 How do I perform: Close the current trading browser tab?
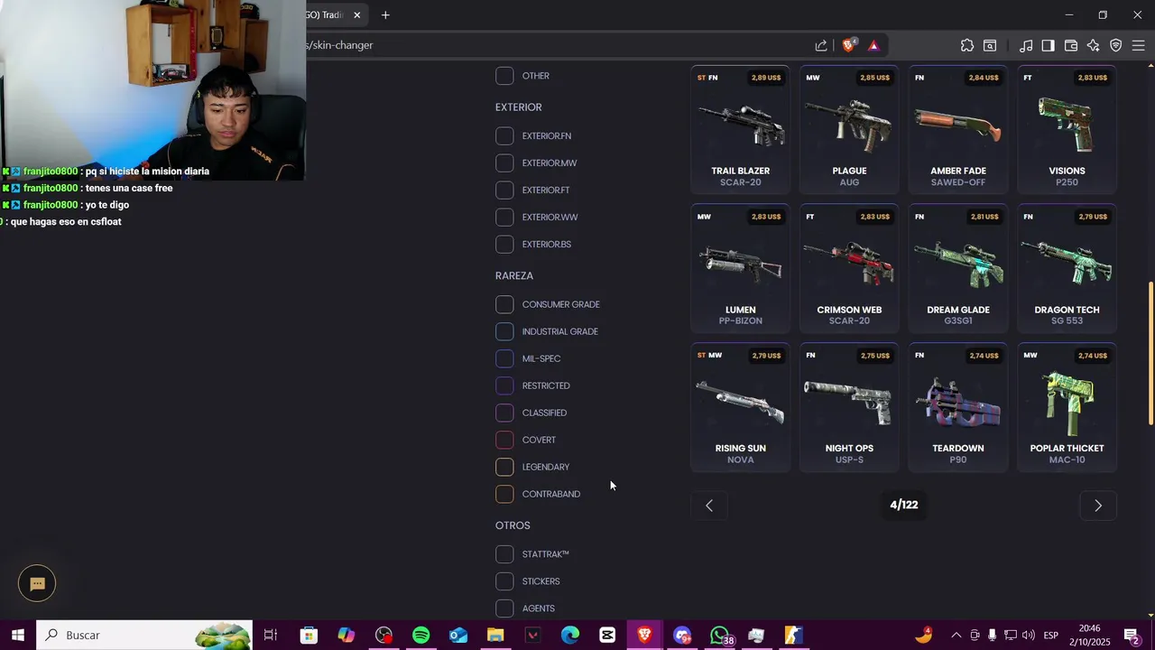[x=357, y=14]
